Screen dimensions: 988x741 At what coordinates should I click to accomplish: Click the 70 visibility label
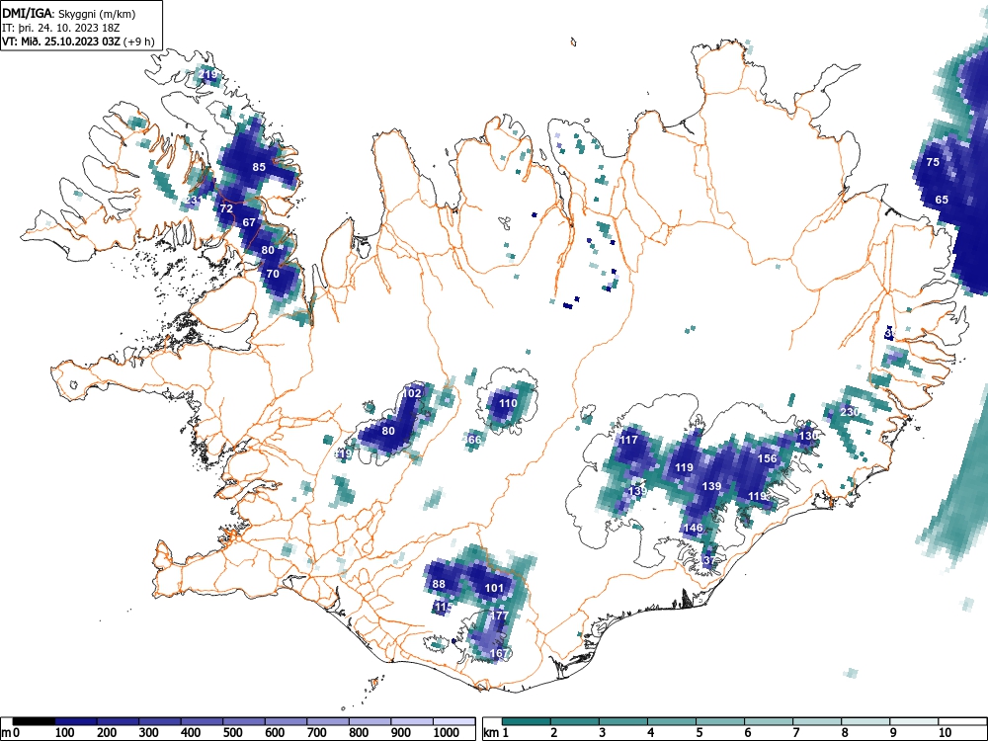pos(273,274)
